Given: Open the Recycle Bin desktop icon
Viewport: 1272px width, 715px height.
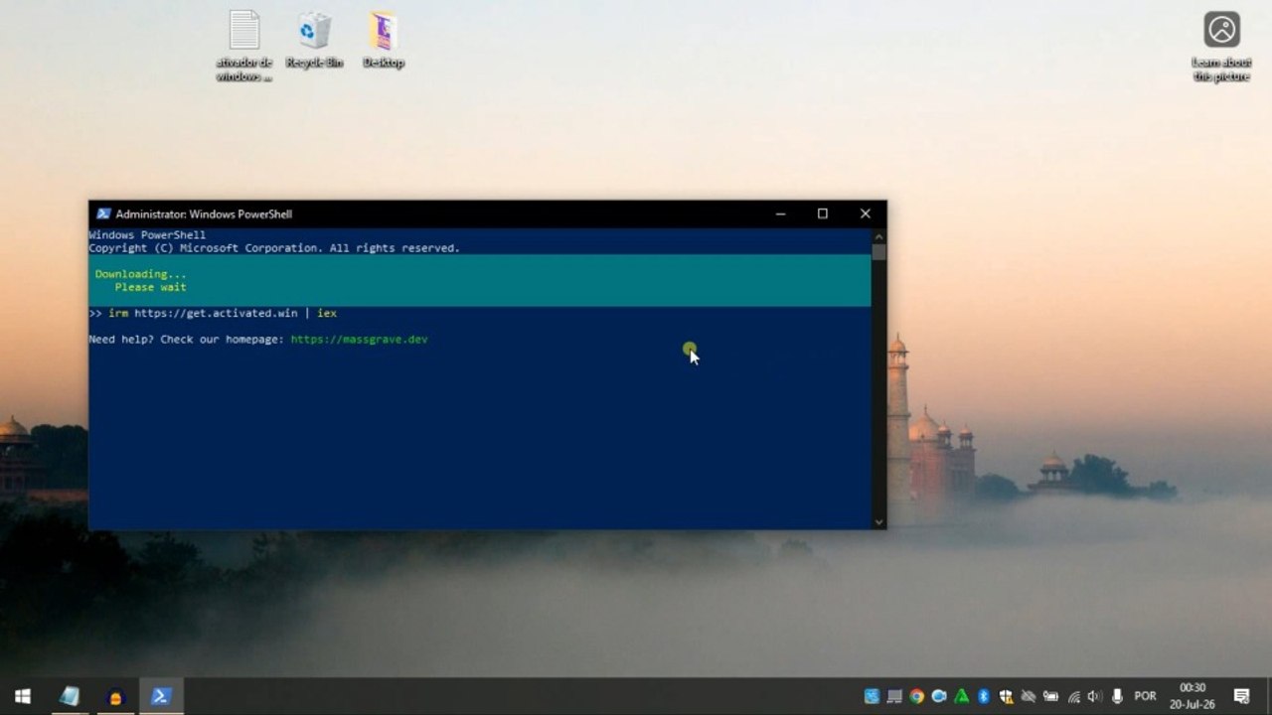Looking at the screenshot, I should 314,40.
